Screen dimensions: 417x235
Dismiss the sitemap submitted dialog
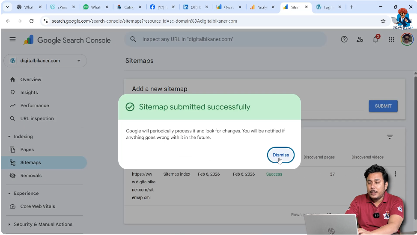(x=280, y=155)
